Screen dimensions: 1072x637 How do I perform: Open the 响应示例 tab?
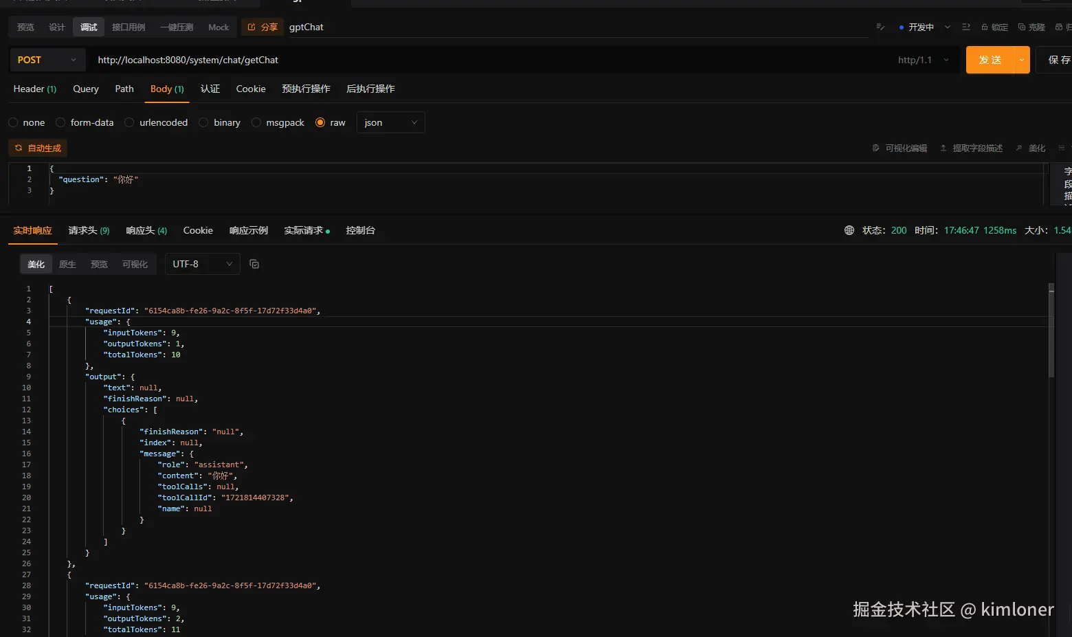(249, 230)
